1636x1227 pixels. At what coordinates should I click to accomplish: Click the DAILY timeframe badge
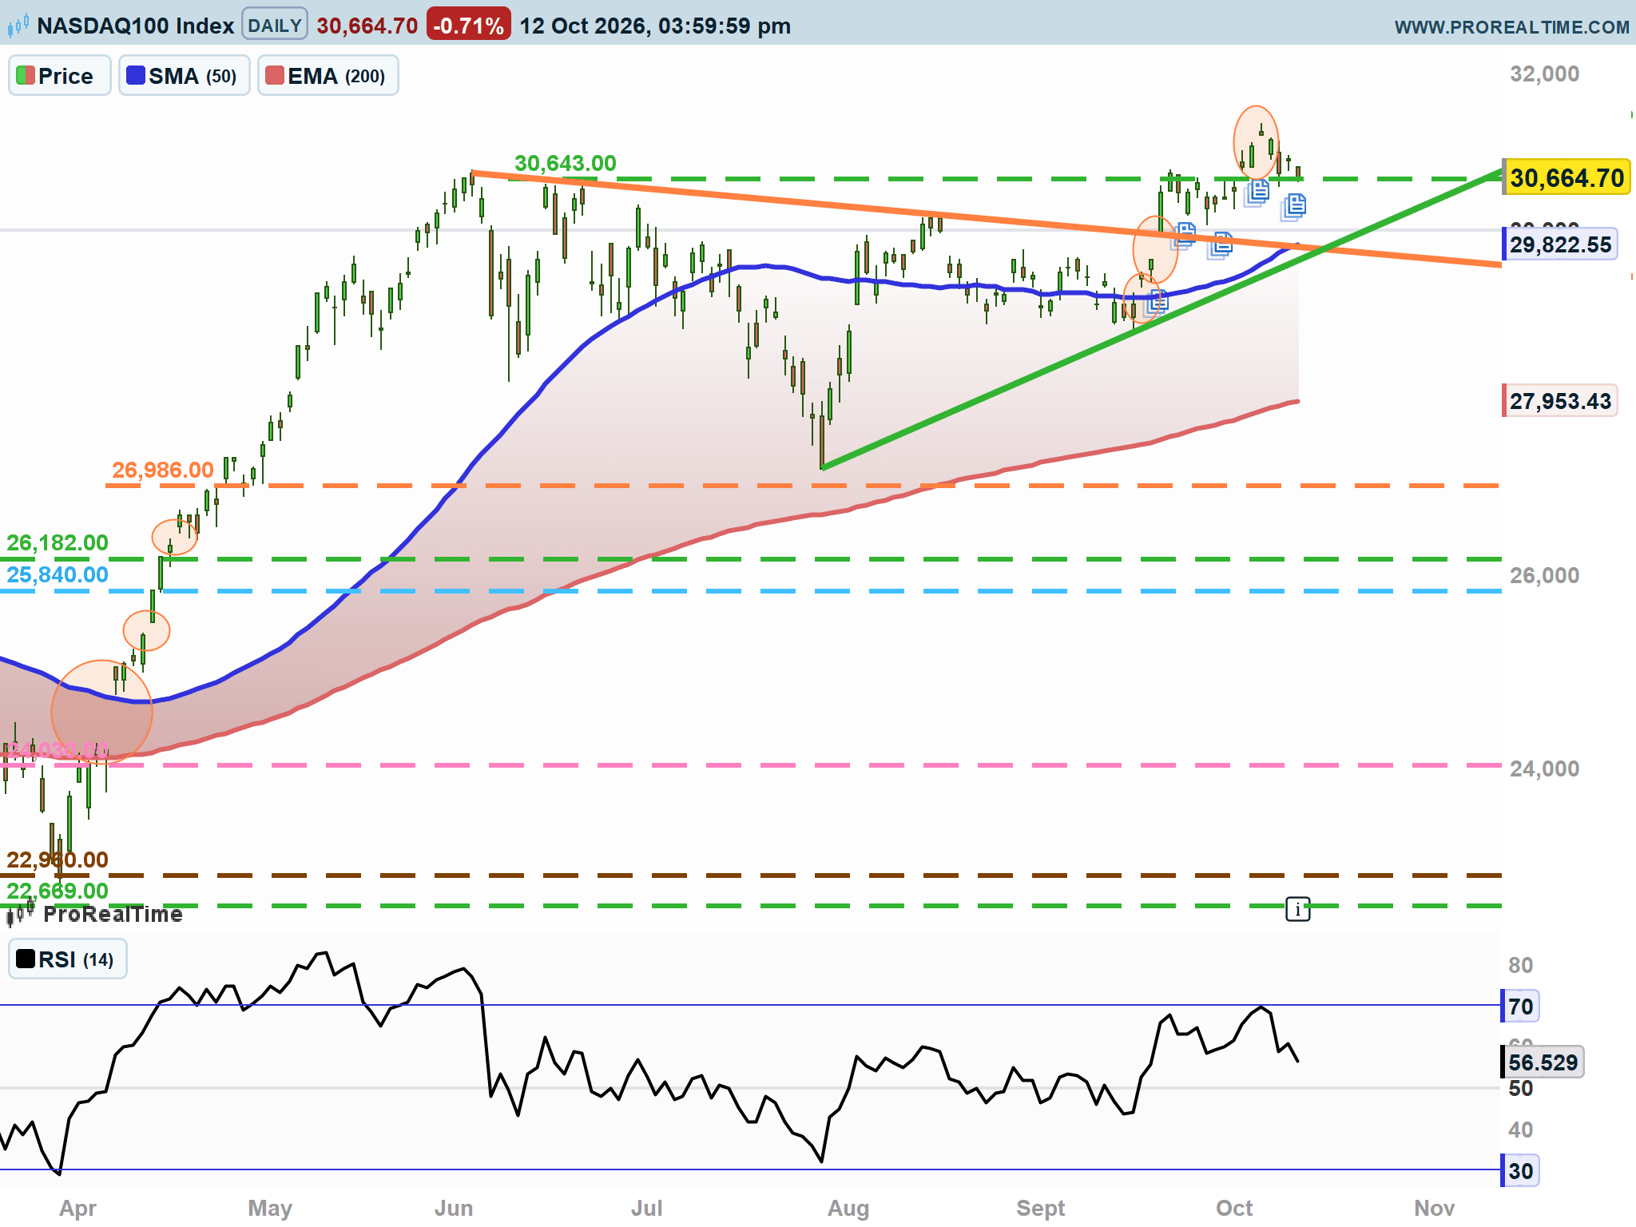(274, 26)
